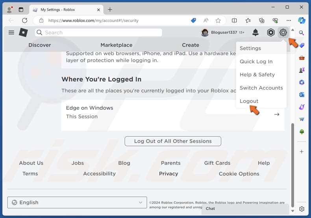Open Edge split screen icon

(x=234, y=20)
